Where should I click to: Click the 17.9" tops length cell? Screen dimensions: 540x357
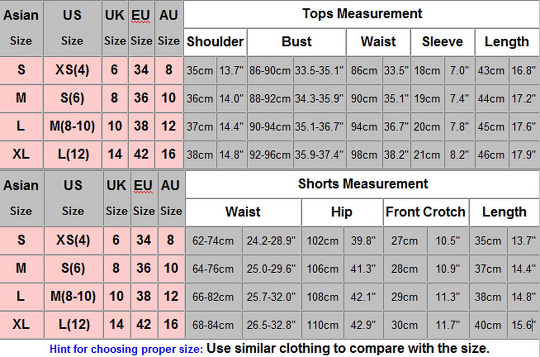point(523,154)
